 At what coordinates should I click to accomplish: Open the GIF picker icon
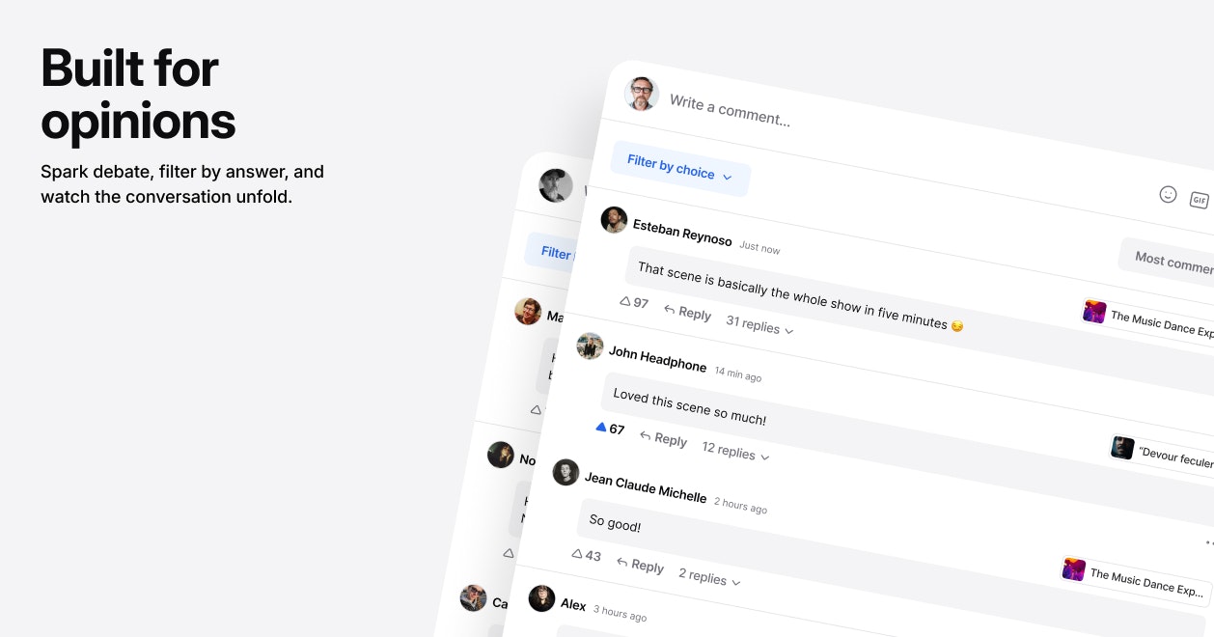click(1199, 200)
